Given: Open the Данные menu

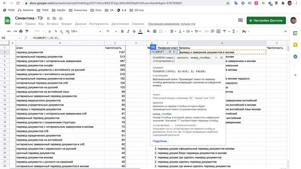Looking at the screenshot, I should [80, 24].
